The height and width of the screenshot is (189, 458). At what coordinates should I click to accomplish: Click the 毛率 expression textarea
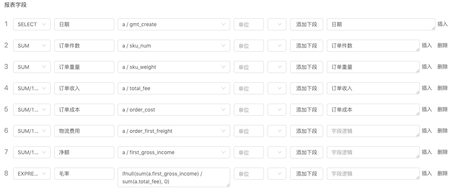174,177
